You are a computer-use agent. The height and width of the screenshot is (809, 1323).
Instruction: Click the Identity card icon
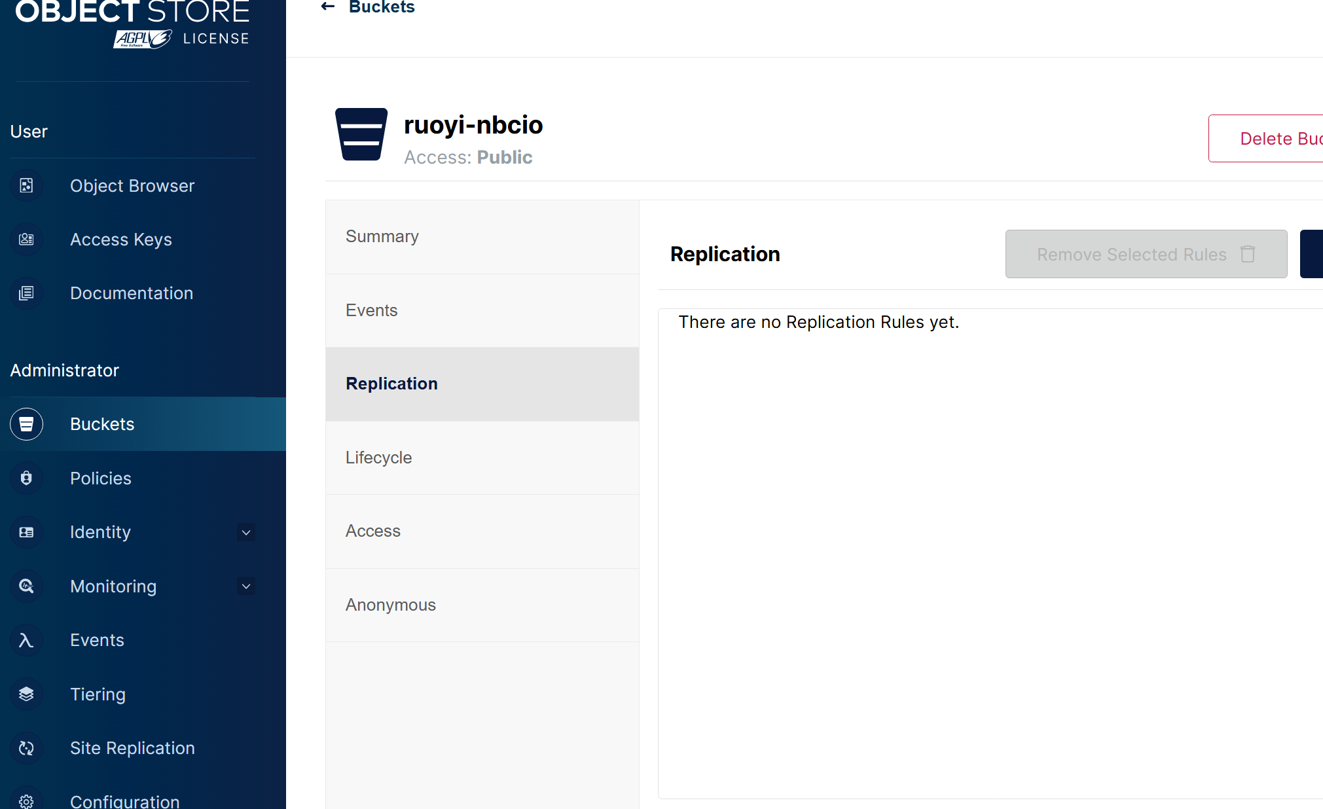(x=26, y=532)
